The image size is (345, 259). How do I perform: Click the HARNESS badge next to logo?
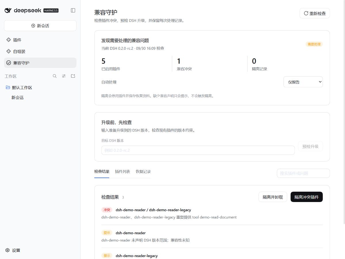(51, 10)
